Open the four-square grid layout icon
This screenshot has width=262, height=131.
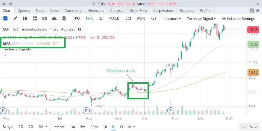coord(35,18)
